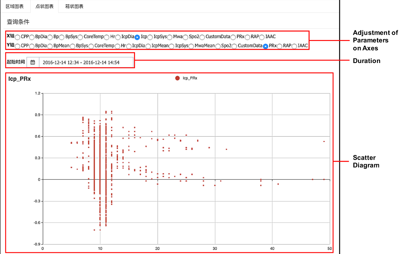Select IAAC on the Y轴 row
Screen dimensions: 400x254
click(294, 46)
